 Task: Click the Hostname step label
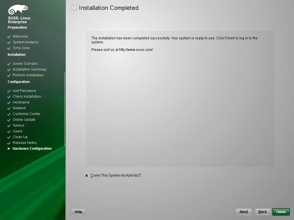(x=21, y=102)
